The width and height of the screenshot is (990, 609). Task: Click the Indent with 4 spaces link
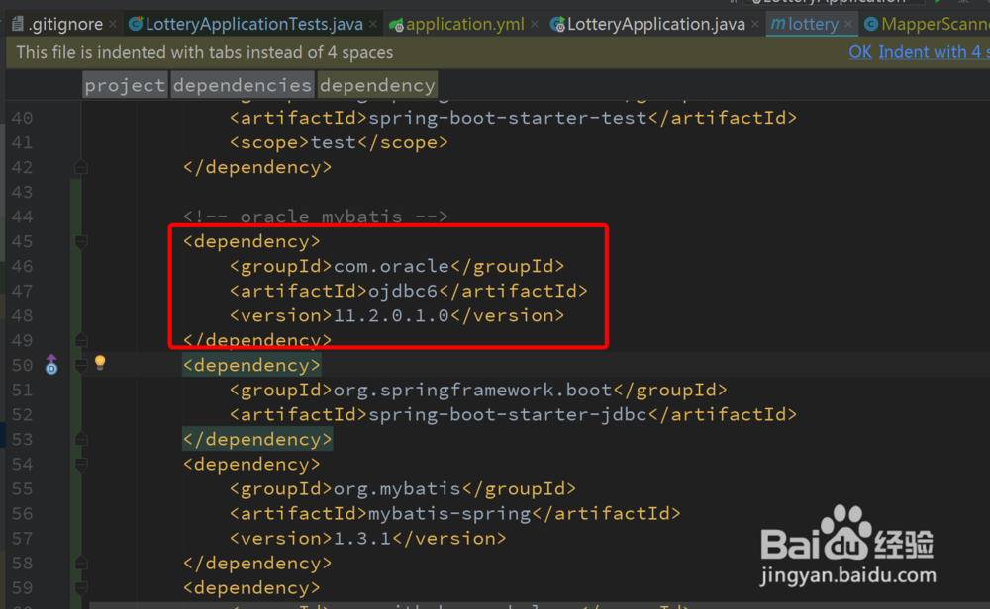[934, 52]
